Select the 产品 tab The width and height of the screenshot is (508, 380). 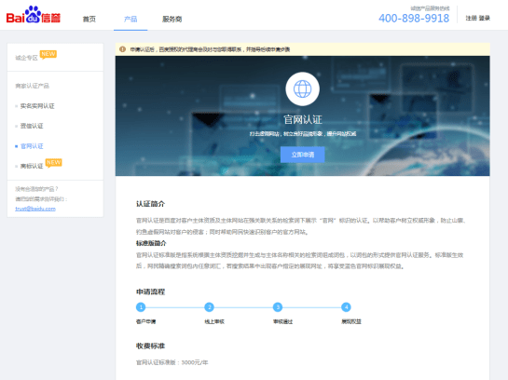click(x=130, y=20)
